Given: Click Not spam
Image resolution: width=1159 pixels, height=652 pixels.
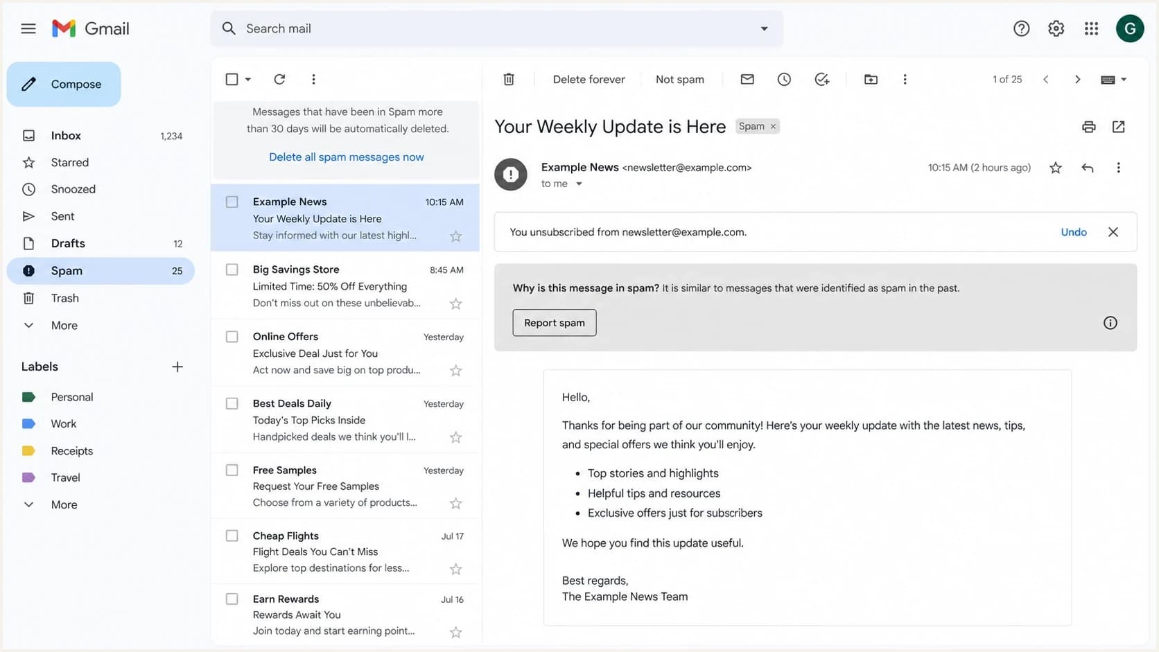Looking at the screenshot, I should click(x=680, y=79).
